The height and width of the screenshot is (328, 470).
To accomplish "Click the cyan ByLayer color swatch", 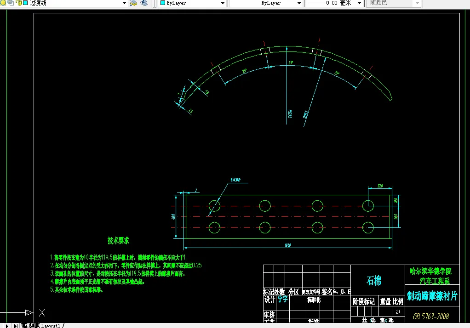I will point(163,3).
